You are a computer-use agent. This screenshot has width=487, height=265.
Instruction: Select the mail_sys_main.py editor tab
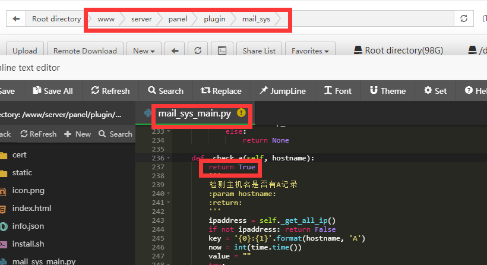pos(194,113)
